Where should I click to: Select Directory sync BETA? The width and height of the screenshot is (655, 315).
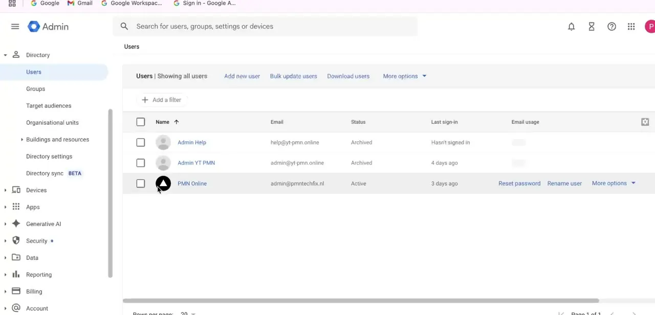(x=54, y=173)
